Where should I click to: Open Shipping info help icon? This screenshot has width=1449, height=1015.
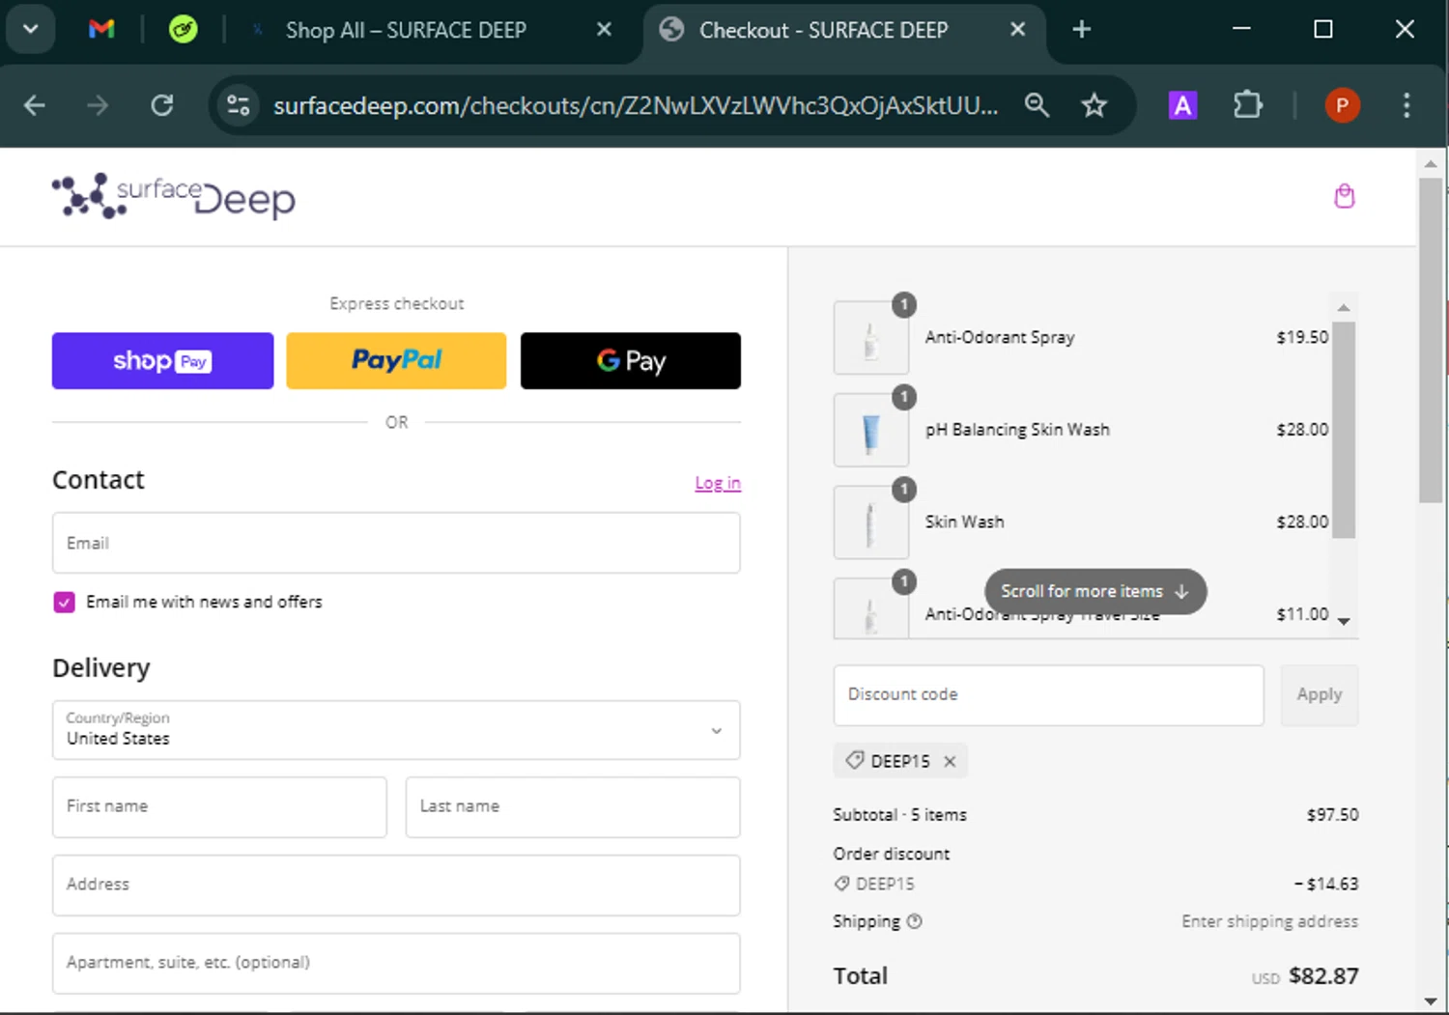coord(915,921)
